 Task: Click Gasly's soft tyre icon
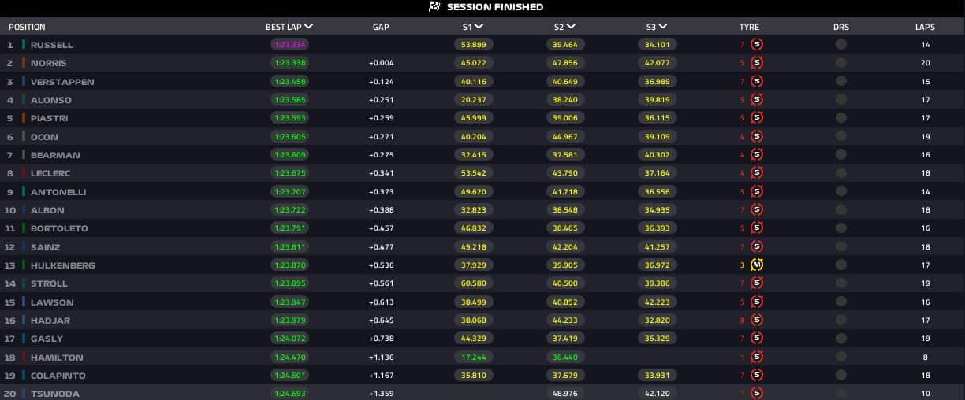[x=757, y=339]
